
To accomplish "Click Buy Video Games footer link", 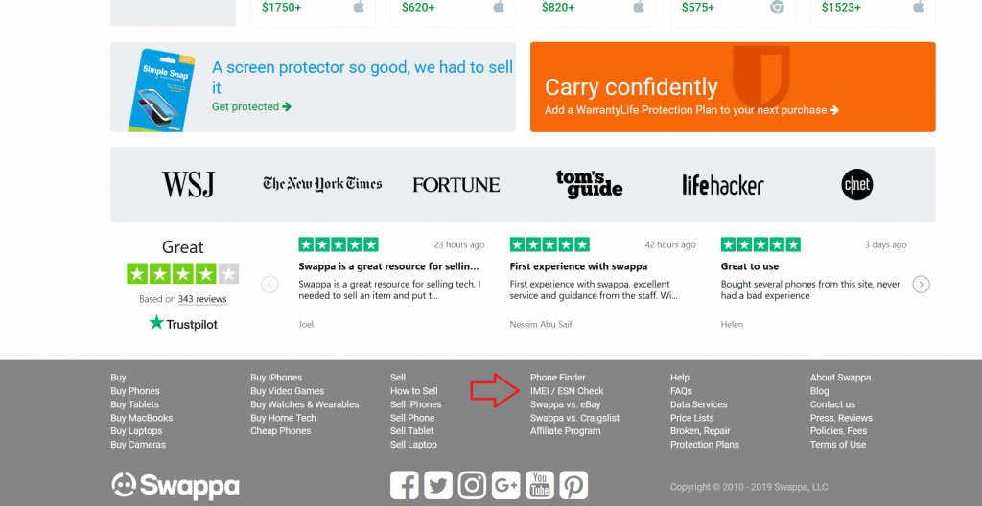I will [288, 391].
